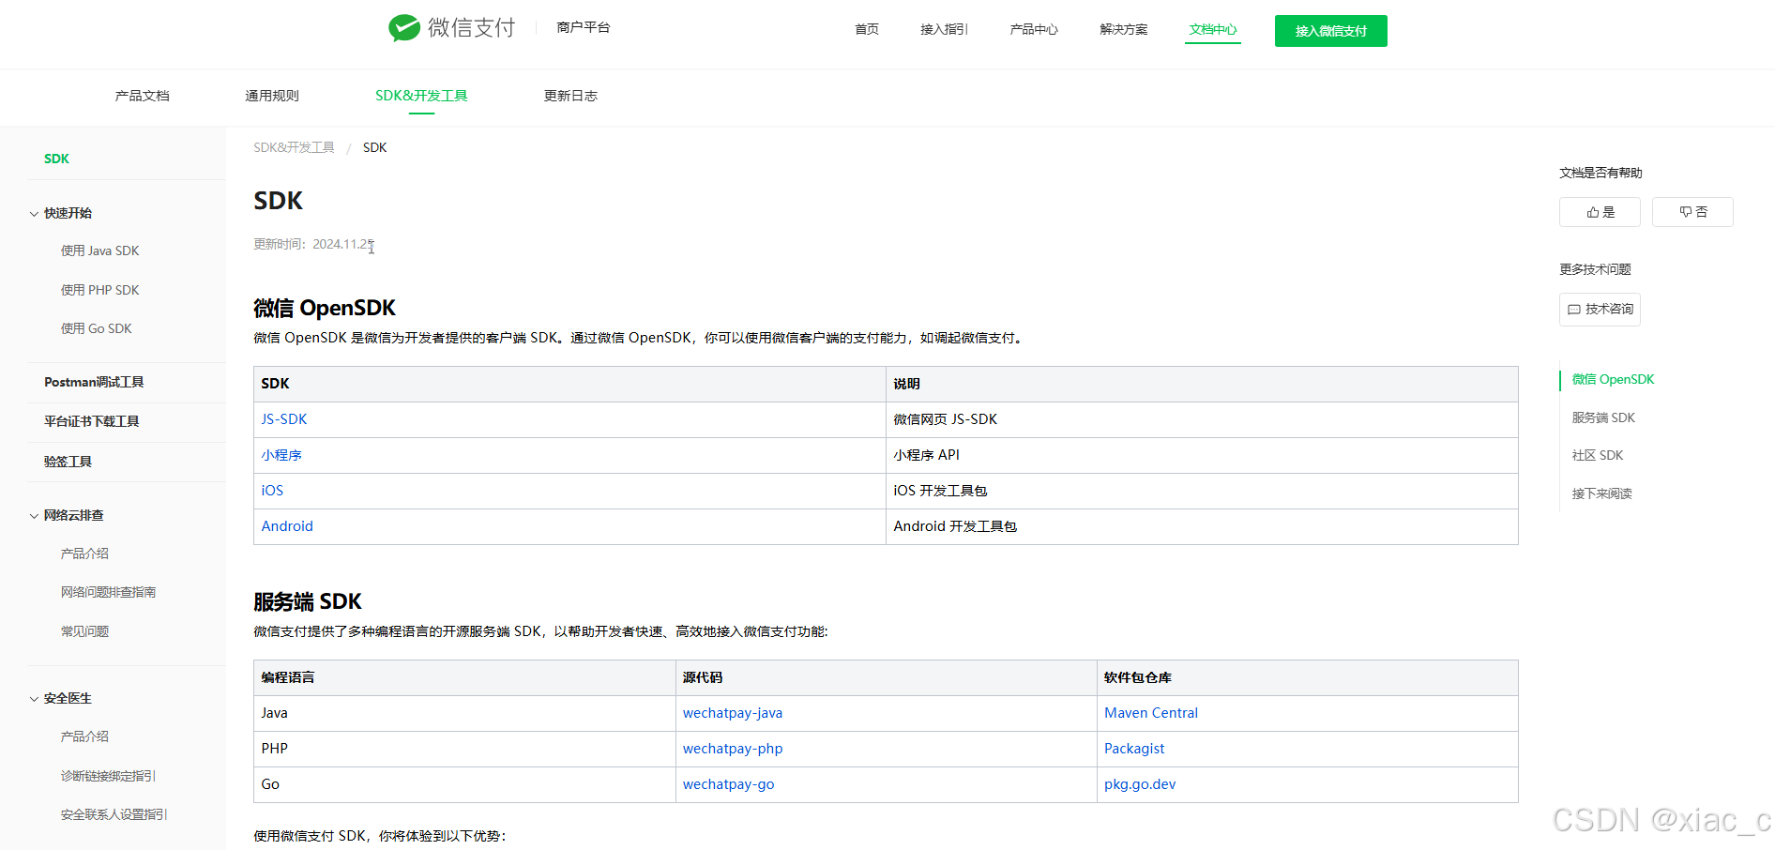
Task: Click the WeChat Pay logo icon
Action: pos(404,28)
